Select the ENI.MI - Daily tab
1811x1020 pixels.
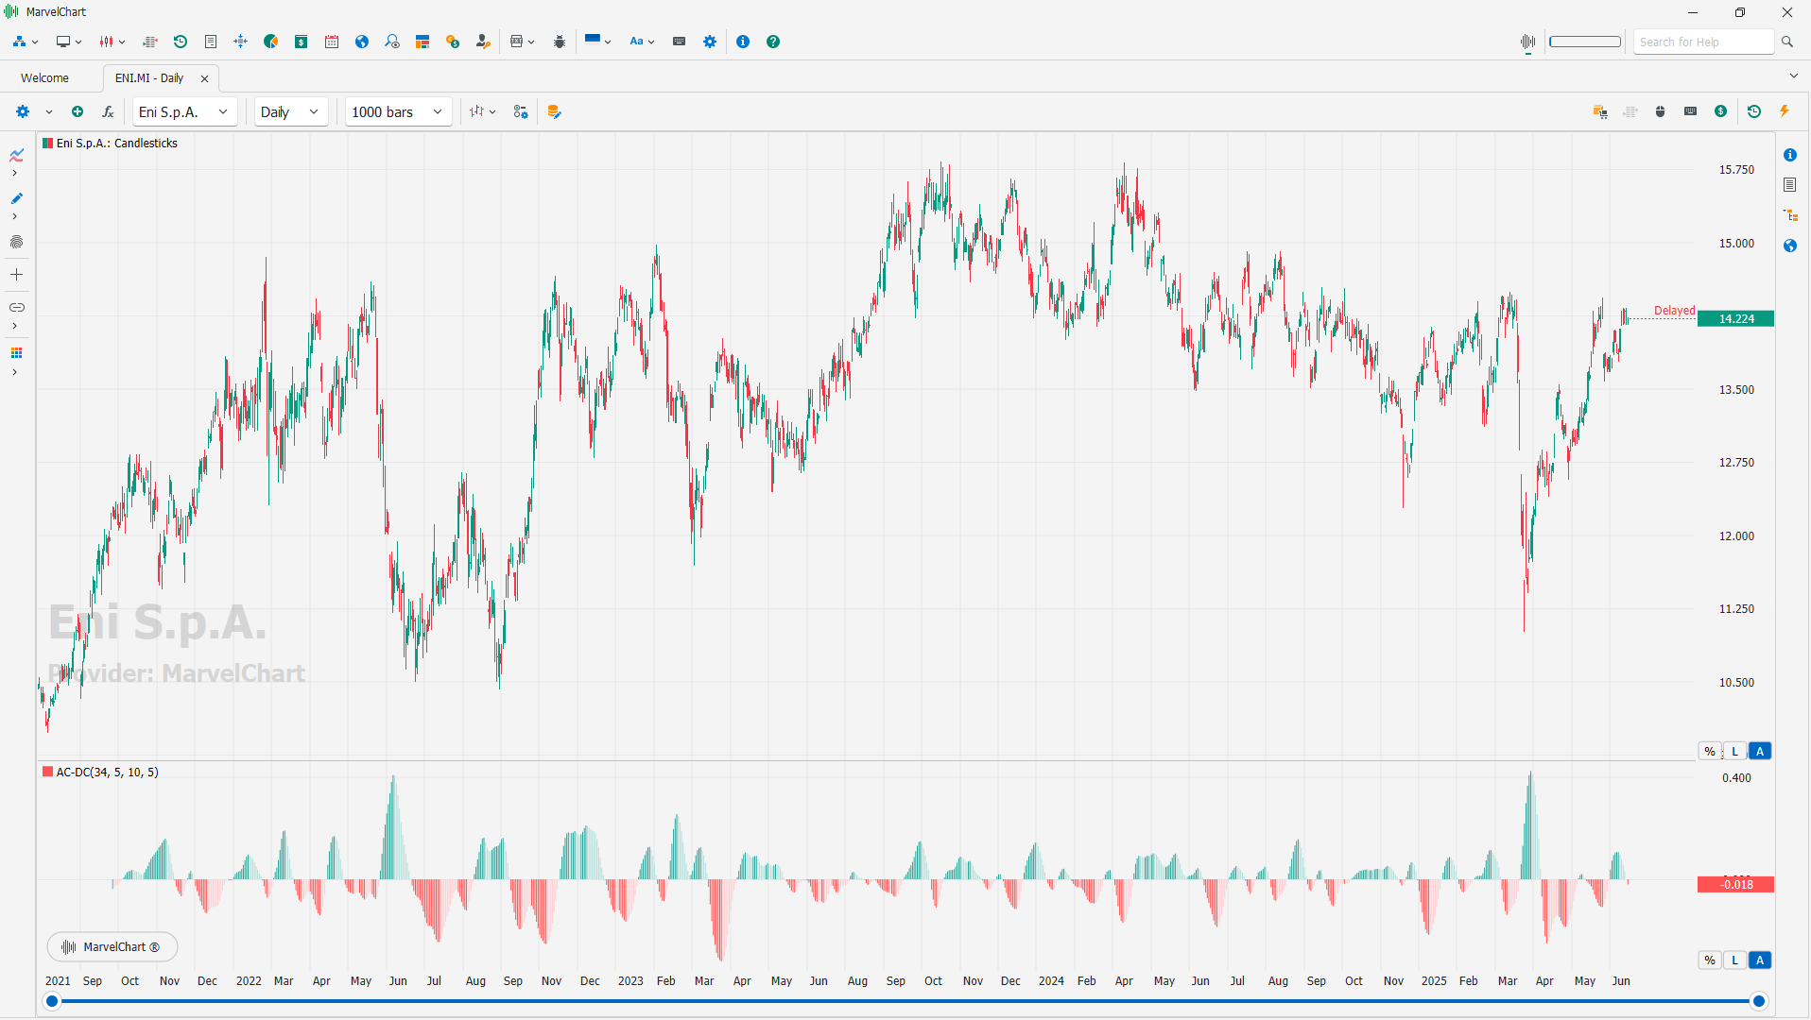click(149, 78)
